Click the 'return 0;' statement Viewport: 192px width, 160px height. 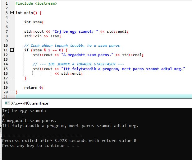[x=34, y=87]
